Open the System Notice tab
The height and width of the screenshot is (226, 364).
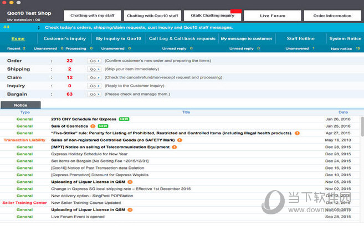coord(345,39)
